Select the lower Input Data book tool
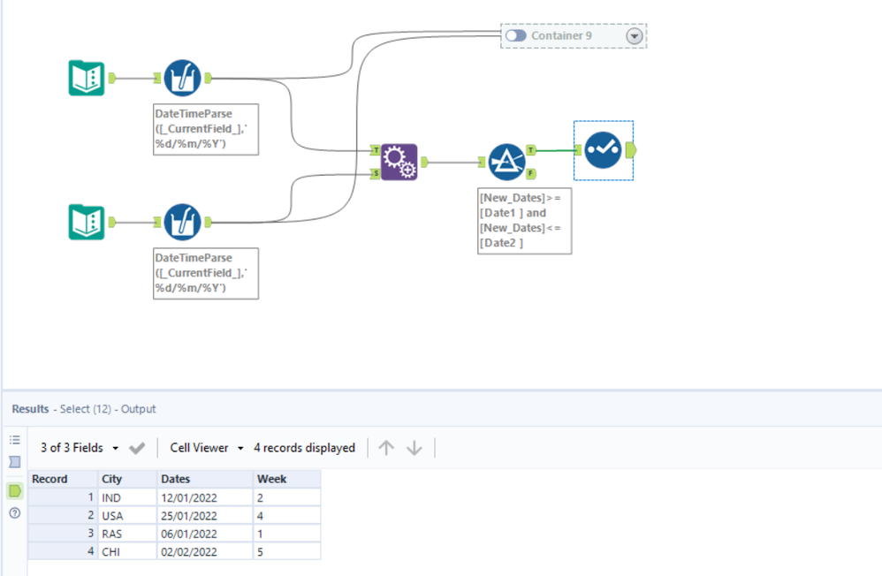882x576 pixels. (87, 222)
